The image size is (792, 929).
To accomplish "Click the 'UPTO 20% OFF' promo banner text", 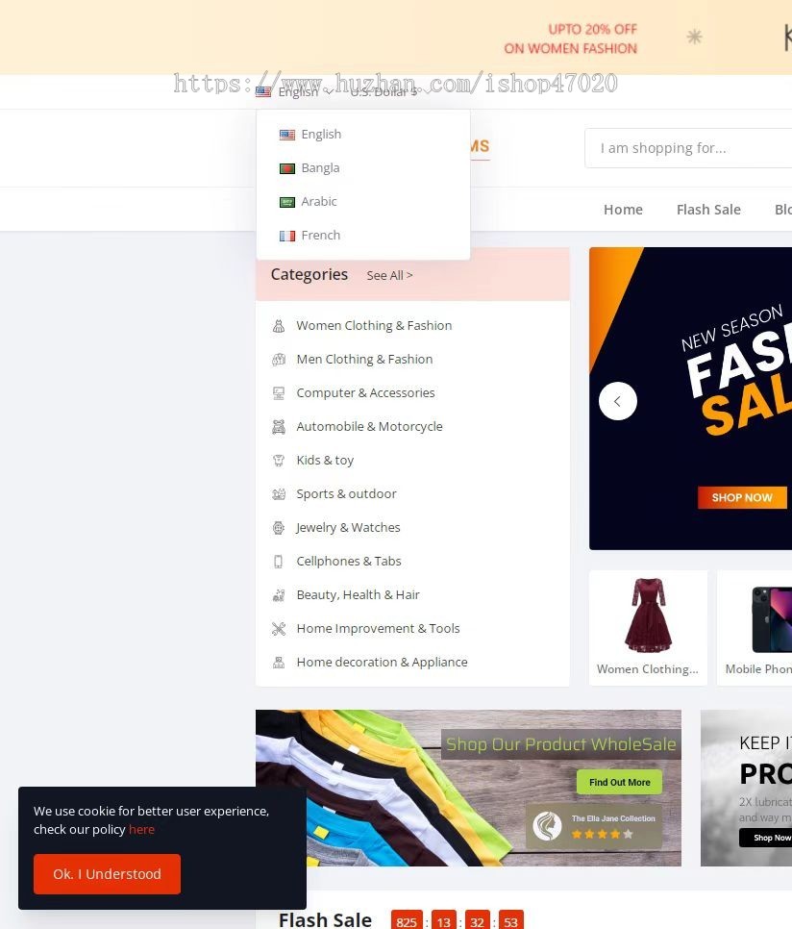I will tap(592, 29).
